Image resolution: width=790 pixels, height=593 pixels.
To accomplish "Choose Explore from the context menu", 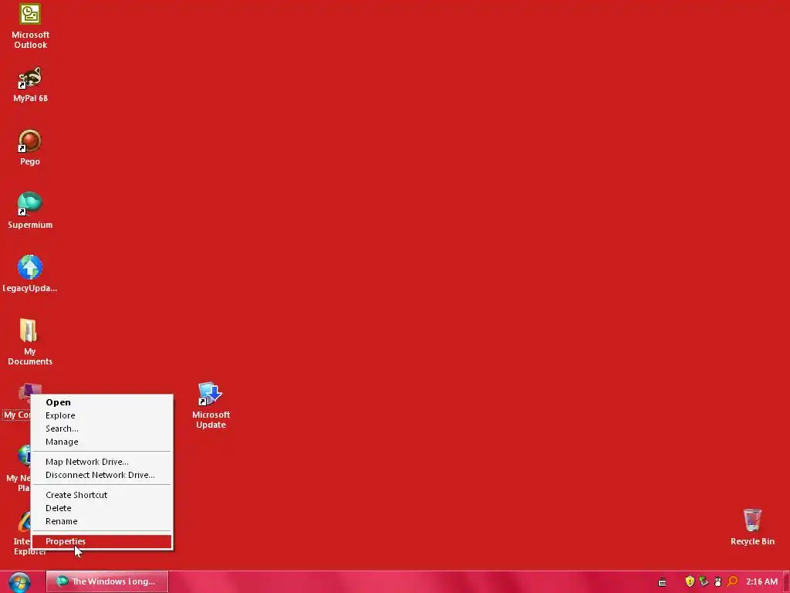I will click(102, 415).
